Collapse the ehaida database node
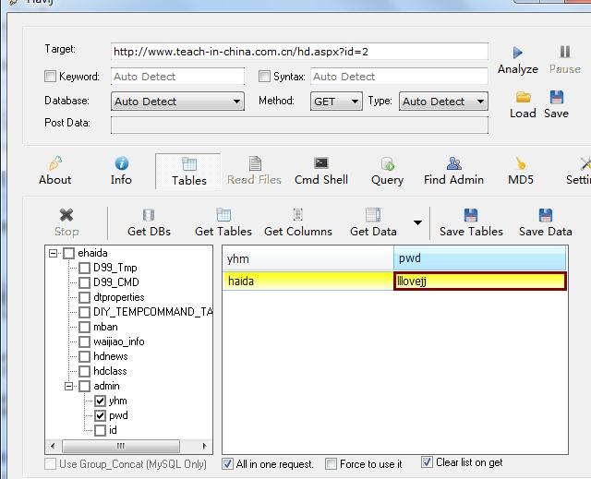This screenshot has height=479, width=591. 54,253
